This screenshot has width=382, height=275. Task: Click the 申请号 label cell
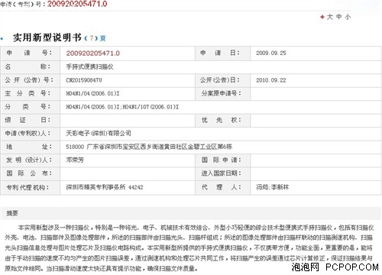click(31, 53)
